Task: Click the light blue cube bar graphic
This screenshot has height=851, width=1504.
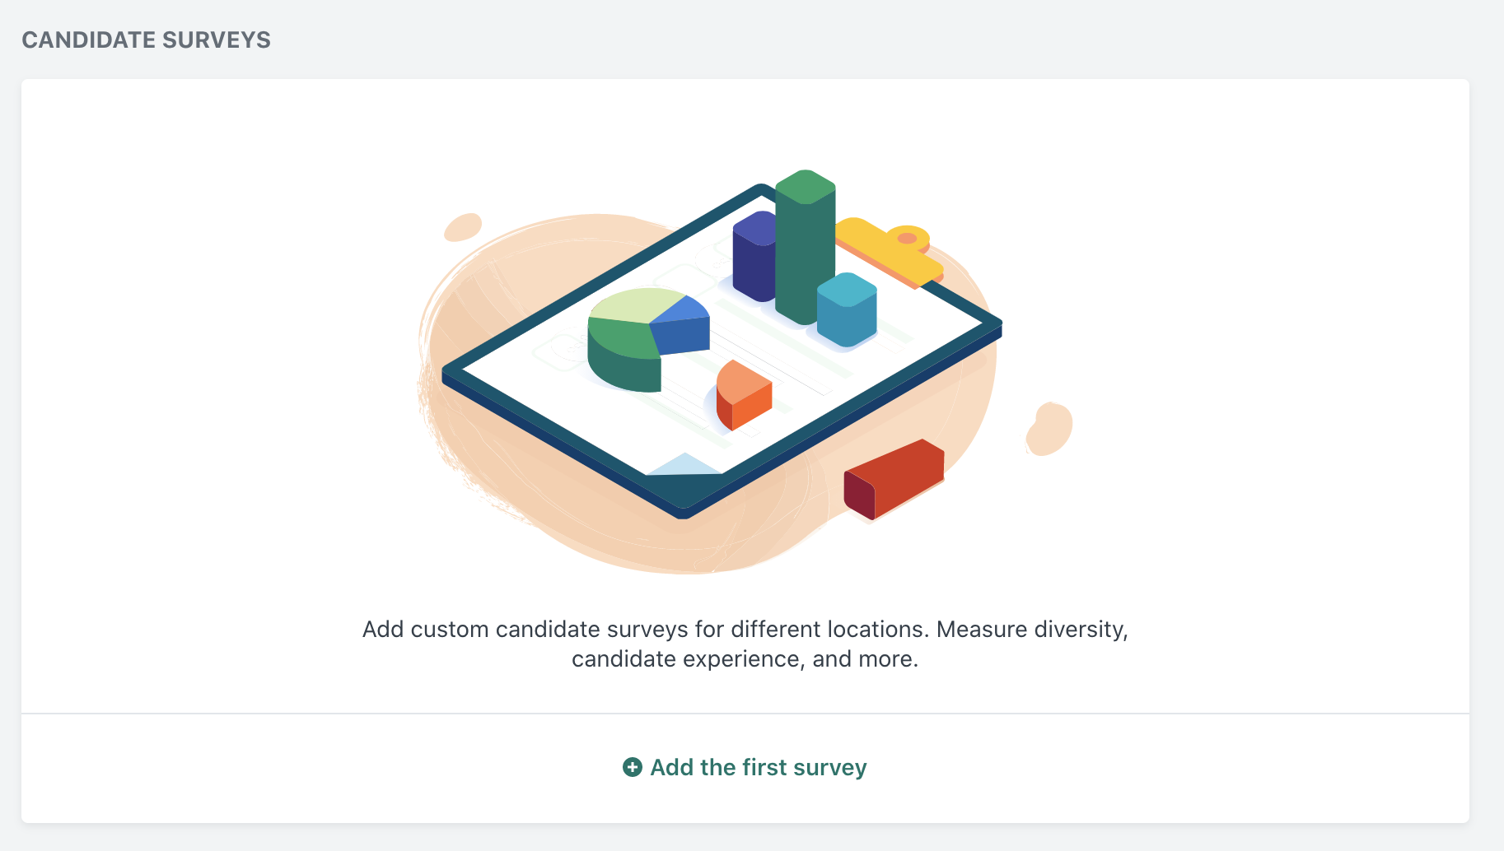Action: coord(847,309)
